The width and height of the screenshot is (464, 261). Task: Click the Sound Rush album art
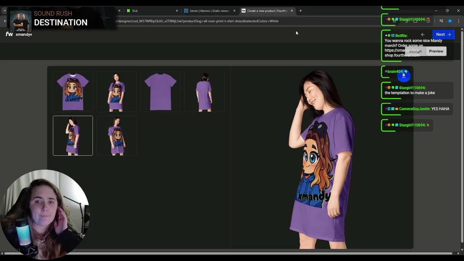(x=21, y=21)
